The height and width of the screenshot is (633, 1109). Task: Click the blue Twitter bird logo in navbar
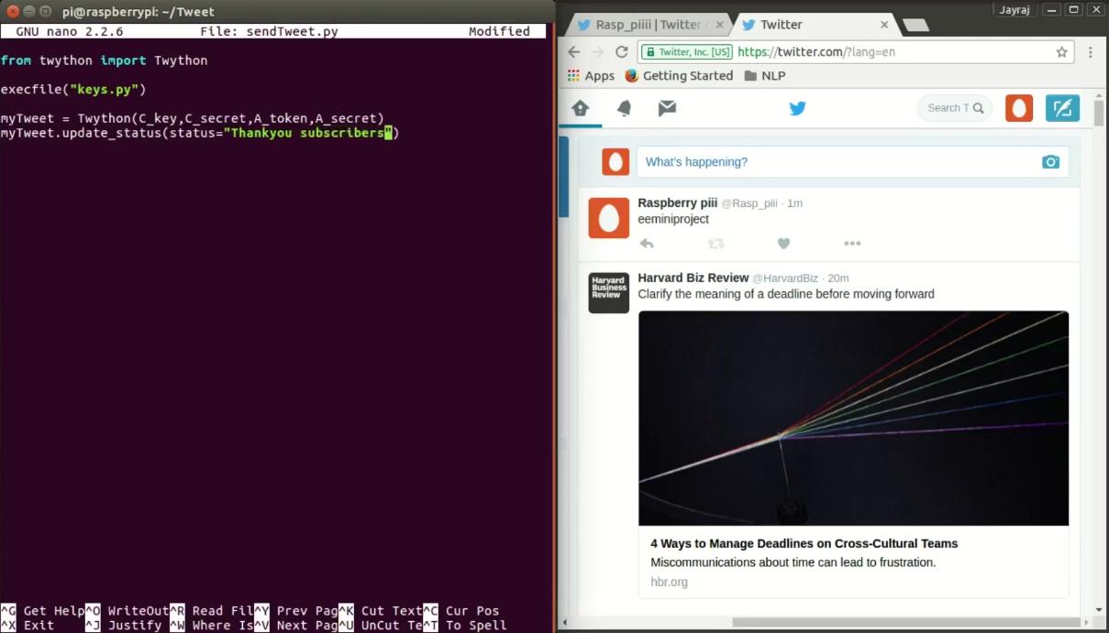point(798,109)
